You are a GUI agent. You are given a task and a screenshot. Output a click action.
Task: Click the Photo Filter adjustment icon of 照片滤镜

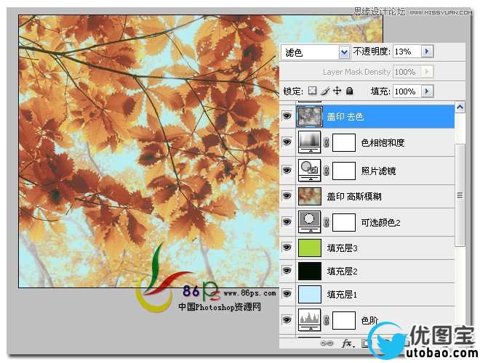310,170
